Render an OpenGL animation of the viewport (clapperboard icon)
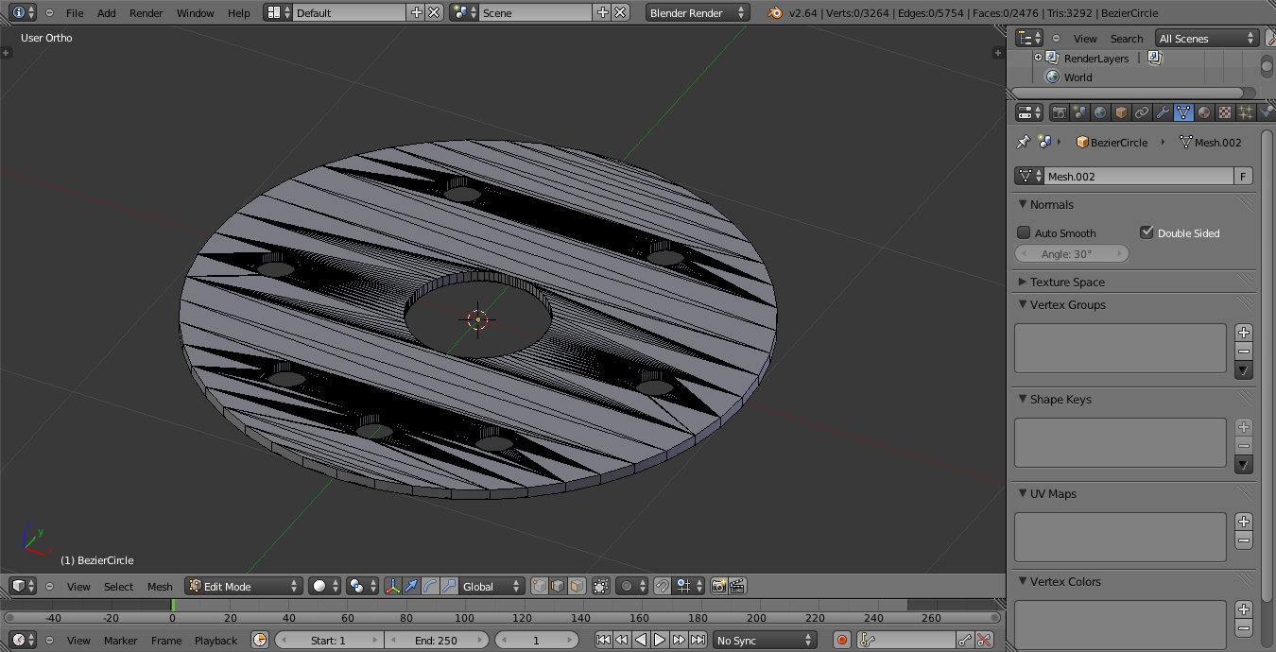The width and height of the screenshot is (1276, 652). (737, 586)
